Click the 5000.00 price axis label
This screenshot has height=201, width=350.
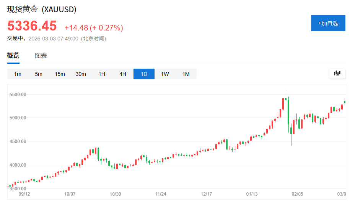pos(18,118)
